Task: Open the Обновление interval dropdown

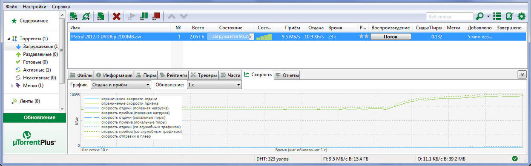Action: 214,85
